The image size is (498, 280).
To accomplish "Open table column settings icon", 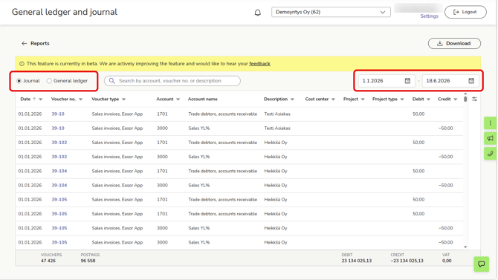I will click(474, 99).
